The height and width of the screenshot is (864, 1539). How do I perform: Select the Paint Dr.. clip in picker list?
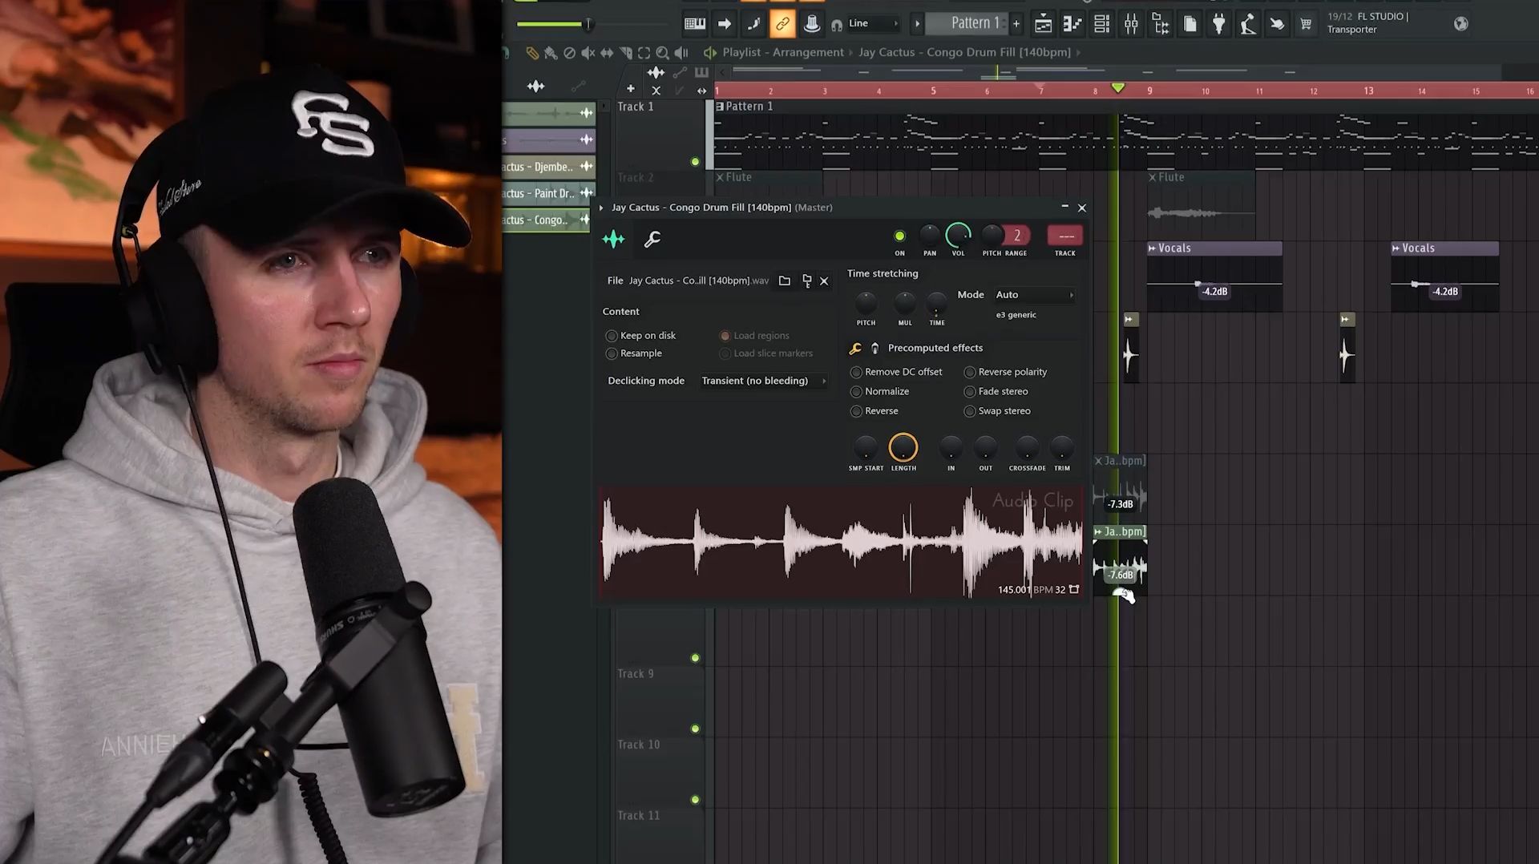point(548,193)
